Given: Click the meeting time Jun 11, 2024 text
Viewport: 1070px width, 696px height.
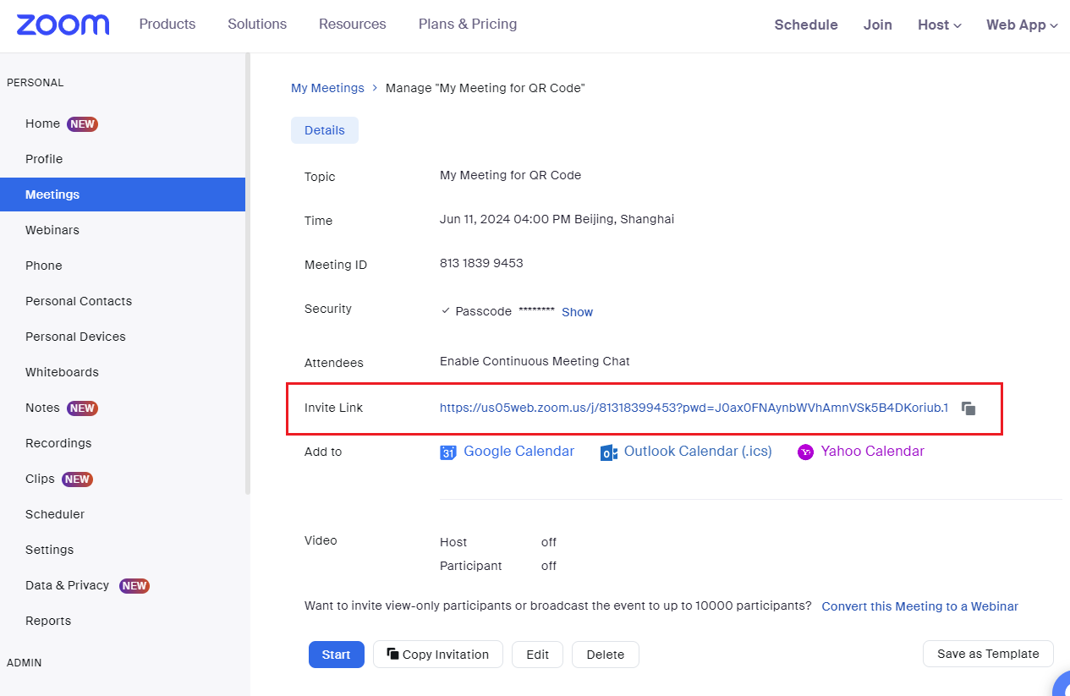Looking at the screenshot, I should pos(557,219).
